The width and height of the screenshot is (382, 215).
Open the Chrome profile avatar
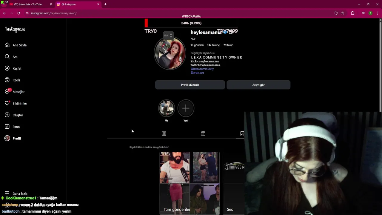pos(370,13)
